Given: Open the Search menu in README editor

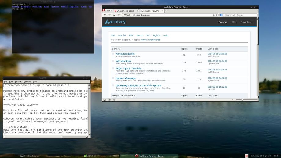Looking at the screenshot, I should [18, 82].
